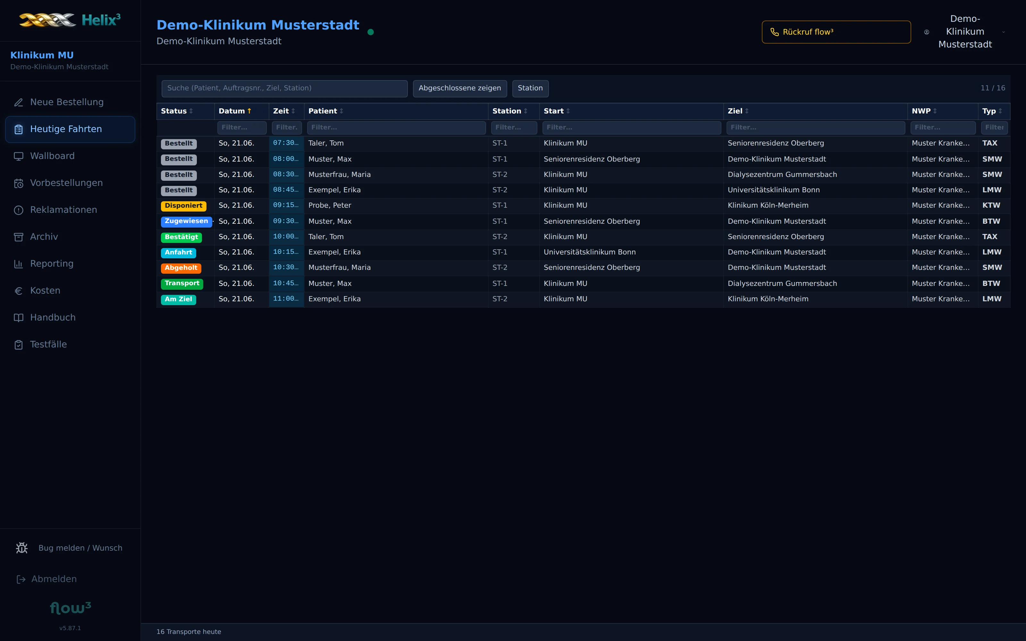Click the Helix³ logo

point(70,20)
